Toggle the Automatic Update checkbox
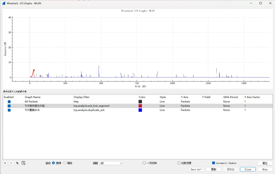This screenshot has width=275, height=174. pyautogui.click(x=213, y=163)
